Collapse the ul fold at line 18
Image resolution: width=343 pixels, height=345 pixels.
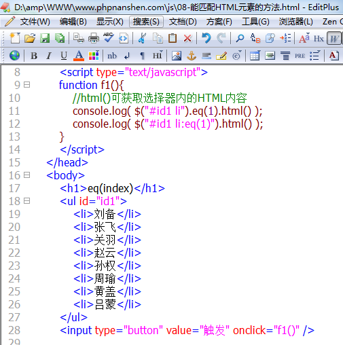(x=27, y=201)
